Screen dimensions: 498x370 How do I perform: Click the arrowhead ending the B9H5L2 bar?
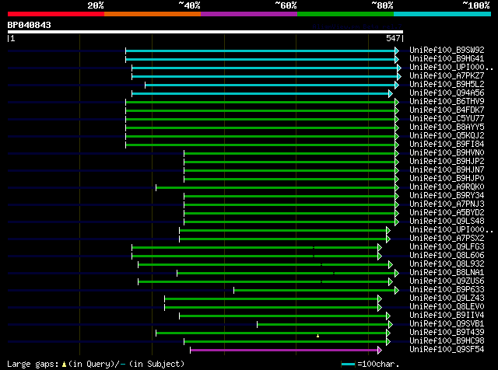click(397, 85)
